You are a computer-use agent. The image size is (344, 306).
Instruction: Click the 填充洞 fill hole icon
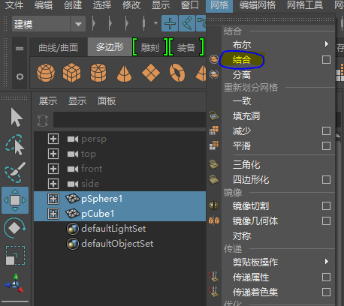[x=214, y=115]
